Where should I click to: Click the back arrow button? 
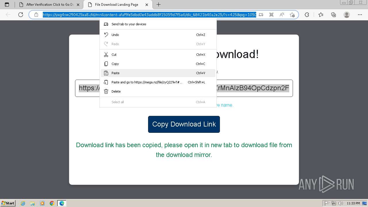point(8,15)
